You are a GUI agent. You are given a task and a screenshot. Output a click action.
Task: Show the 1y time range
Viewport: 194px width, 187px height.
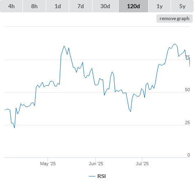pos(160,6)
